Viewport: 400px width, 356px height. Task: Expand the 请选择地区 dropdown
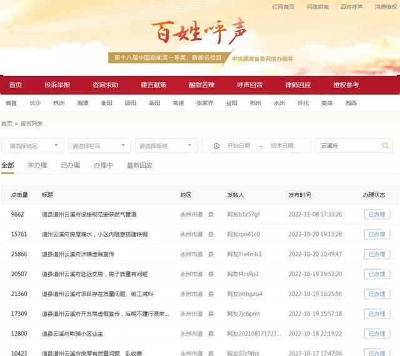(32, 146)
